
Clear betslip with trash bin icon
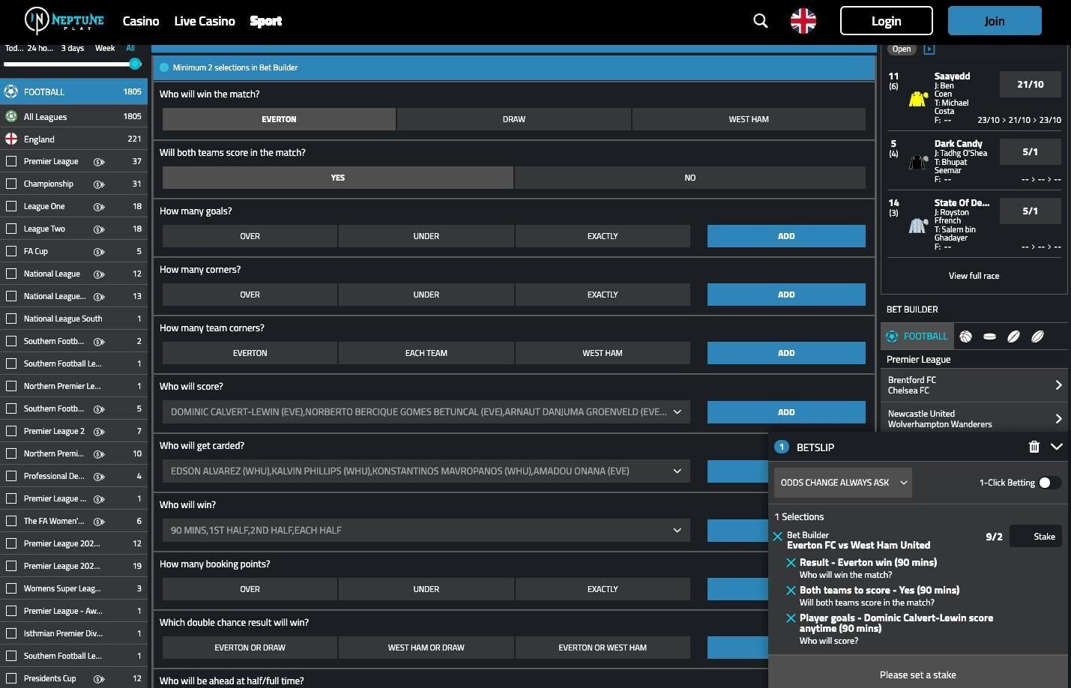1034,447
